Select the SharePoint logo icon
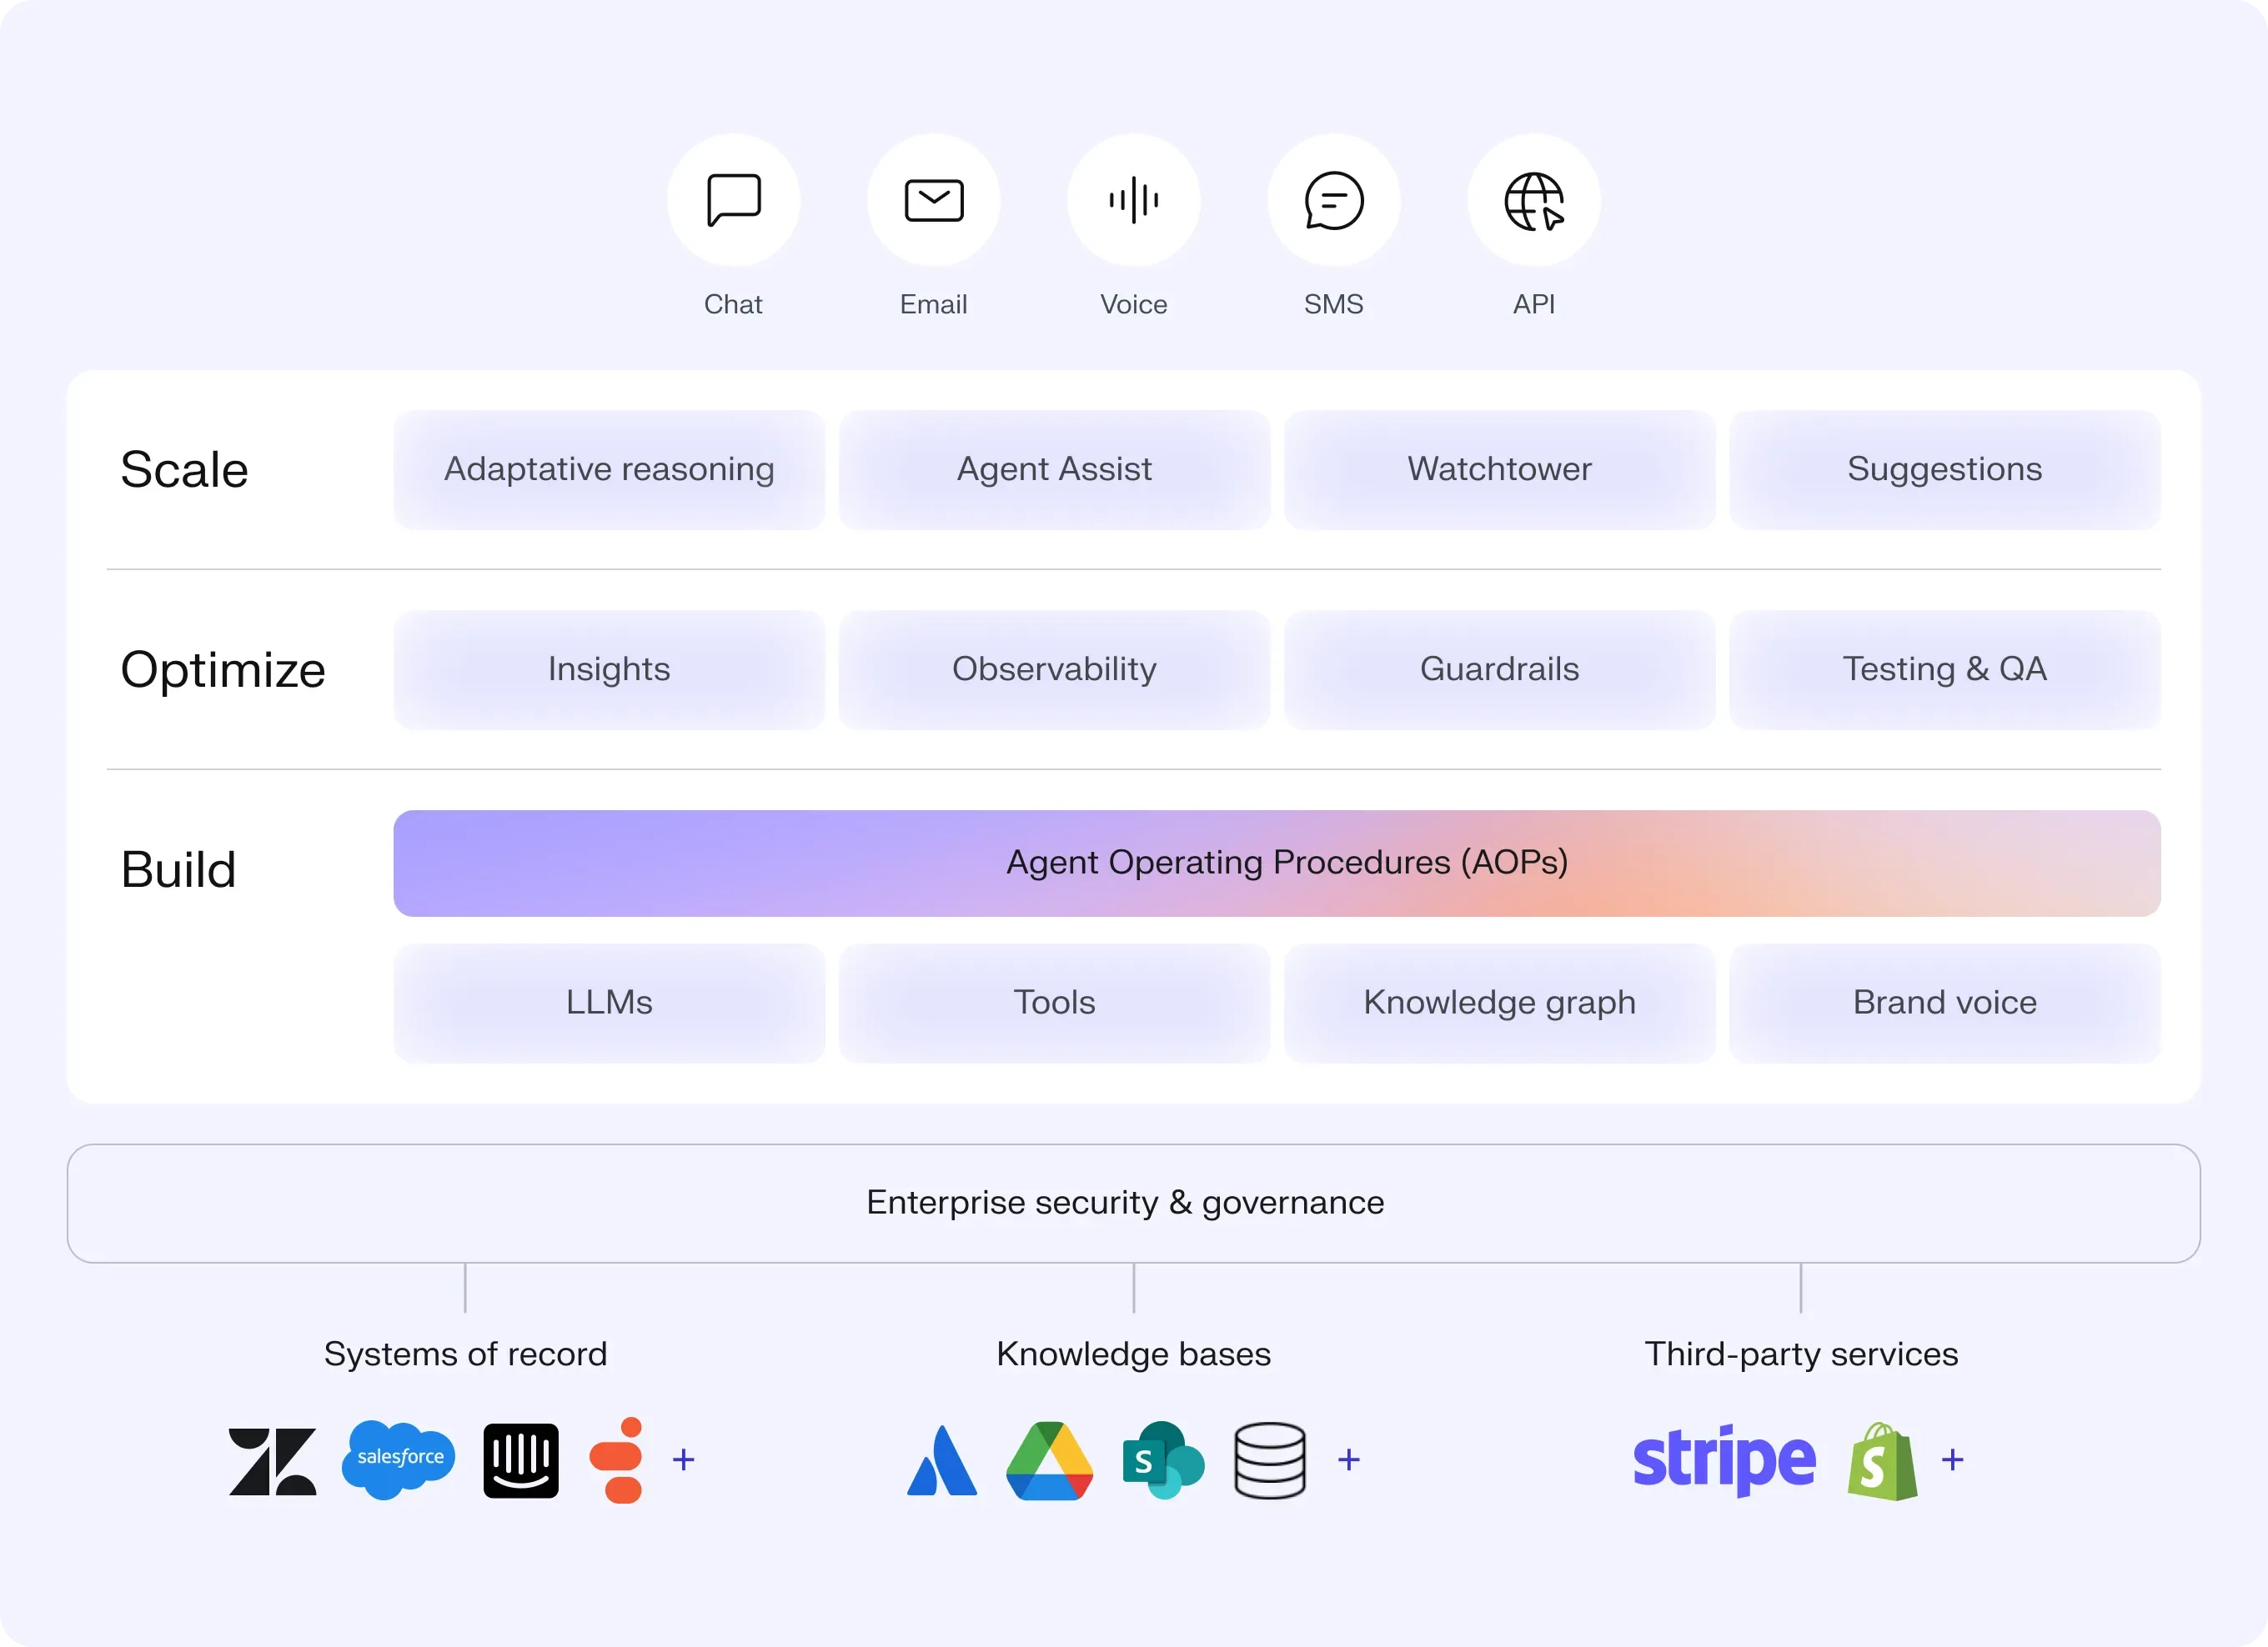Viewport: 2268px width, 1647px height. click(1162, 1460)
